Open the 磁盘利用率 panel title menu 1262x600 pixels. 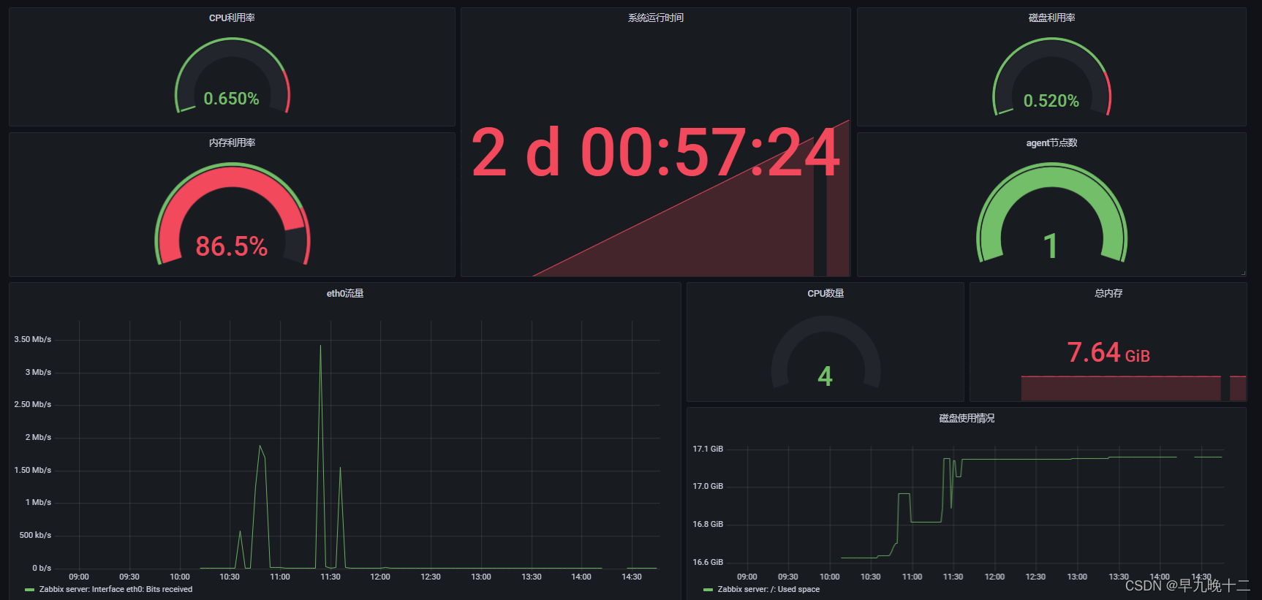tap(1051, 18)
